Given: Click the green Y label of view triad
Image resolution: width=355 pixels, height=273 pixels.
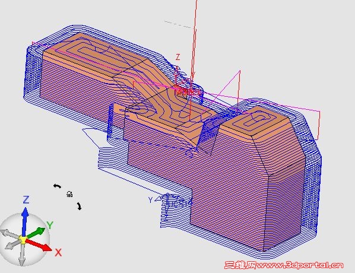Looking at the screenshot, I should point(50,226).
